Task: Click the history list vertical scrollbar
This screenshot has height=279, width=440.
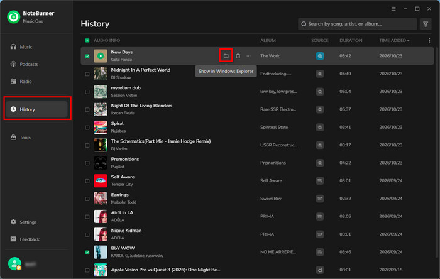Action: [437, 151]
